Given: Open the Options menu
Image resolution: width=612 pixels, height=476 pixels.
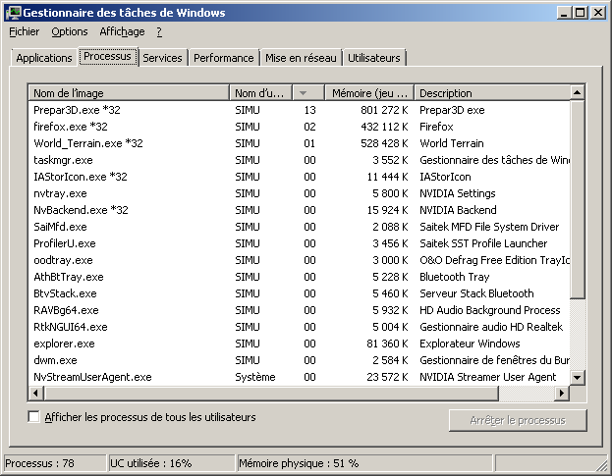Looking at the screenshot, I should point(70,32).
